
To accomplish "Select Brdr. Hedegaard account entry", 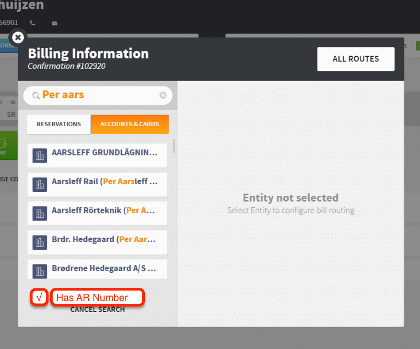I will click(98, 243).
